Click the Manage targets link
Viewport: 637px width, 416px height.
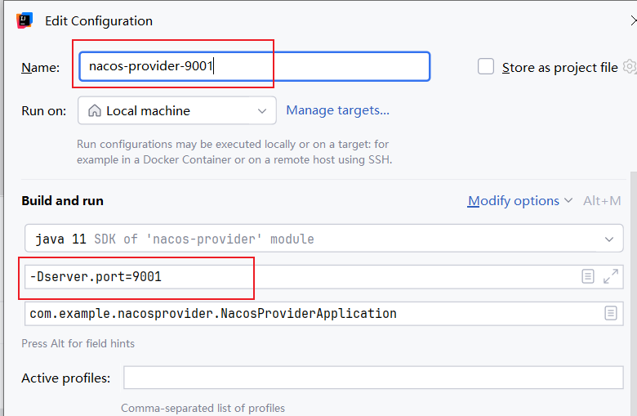(337, 110)
